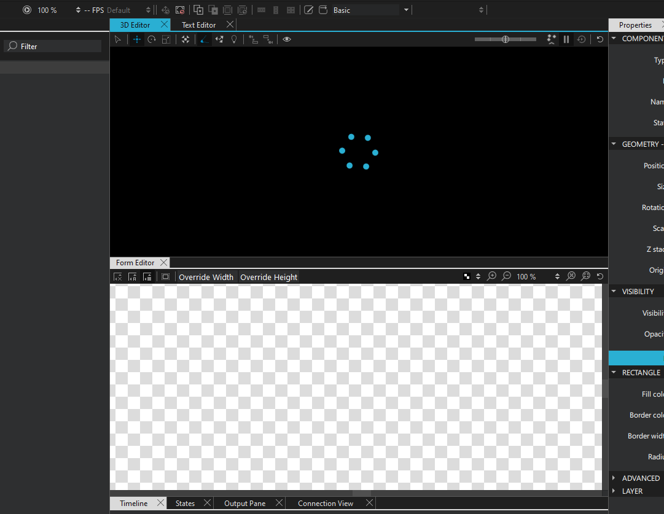Select the Scale tool in 3D toolbar
The width and height of the screenshot is (664, 514).
166,39
